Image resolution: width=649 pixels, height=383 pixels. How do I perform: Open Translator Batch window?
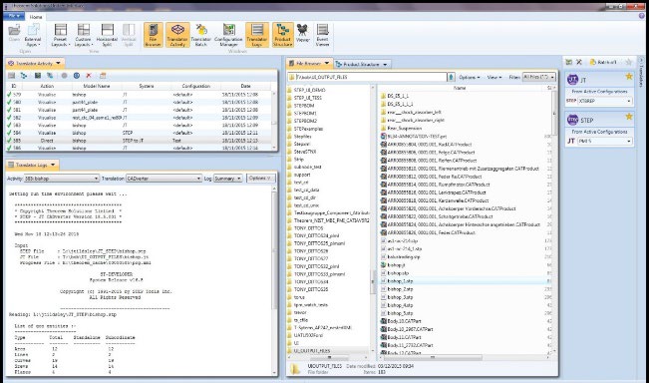[201, 35]
